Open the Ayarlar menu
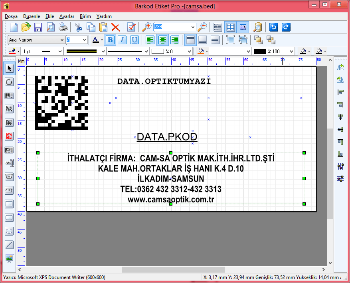Screen dimensions: 350x283 tap(67, 16)
